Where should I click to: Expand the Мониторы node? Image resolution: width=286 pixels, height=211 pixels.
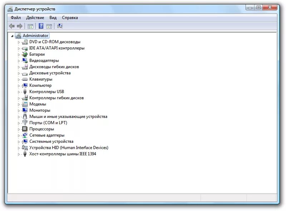point(19,111)
